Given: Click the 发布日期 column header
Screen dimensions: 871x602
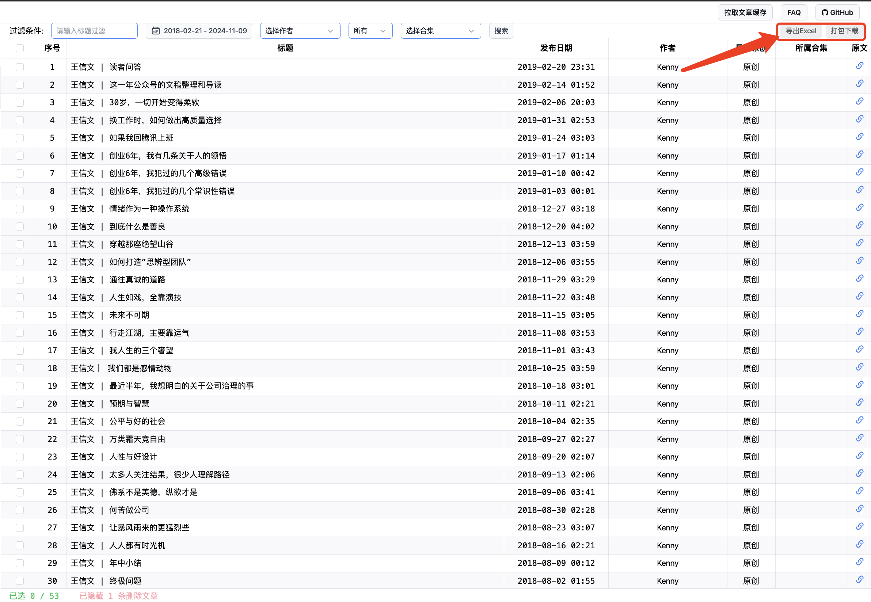Looking at the screenshot, I should coord(556,48).
